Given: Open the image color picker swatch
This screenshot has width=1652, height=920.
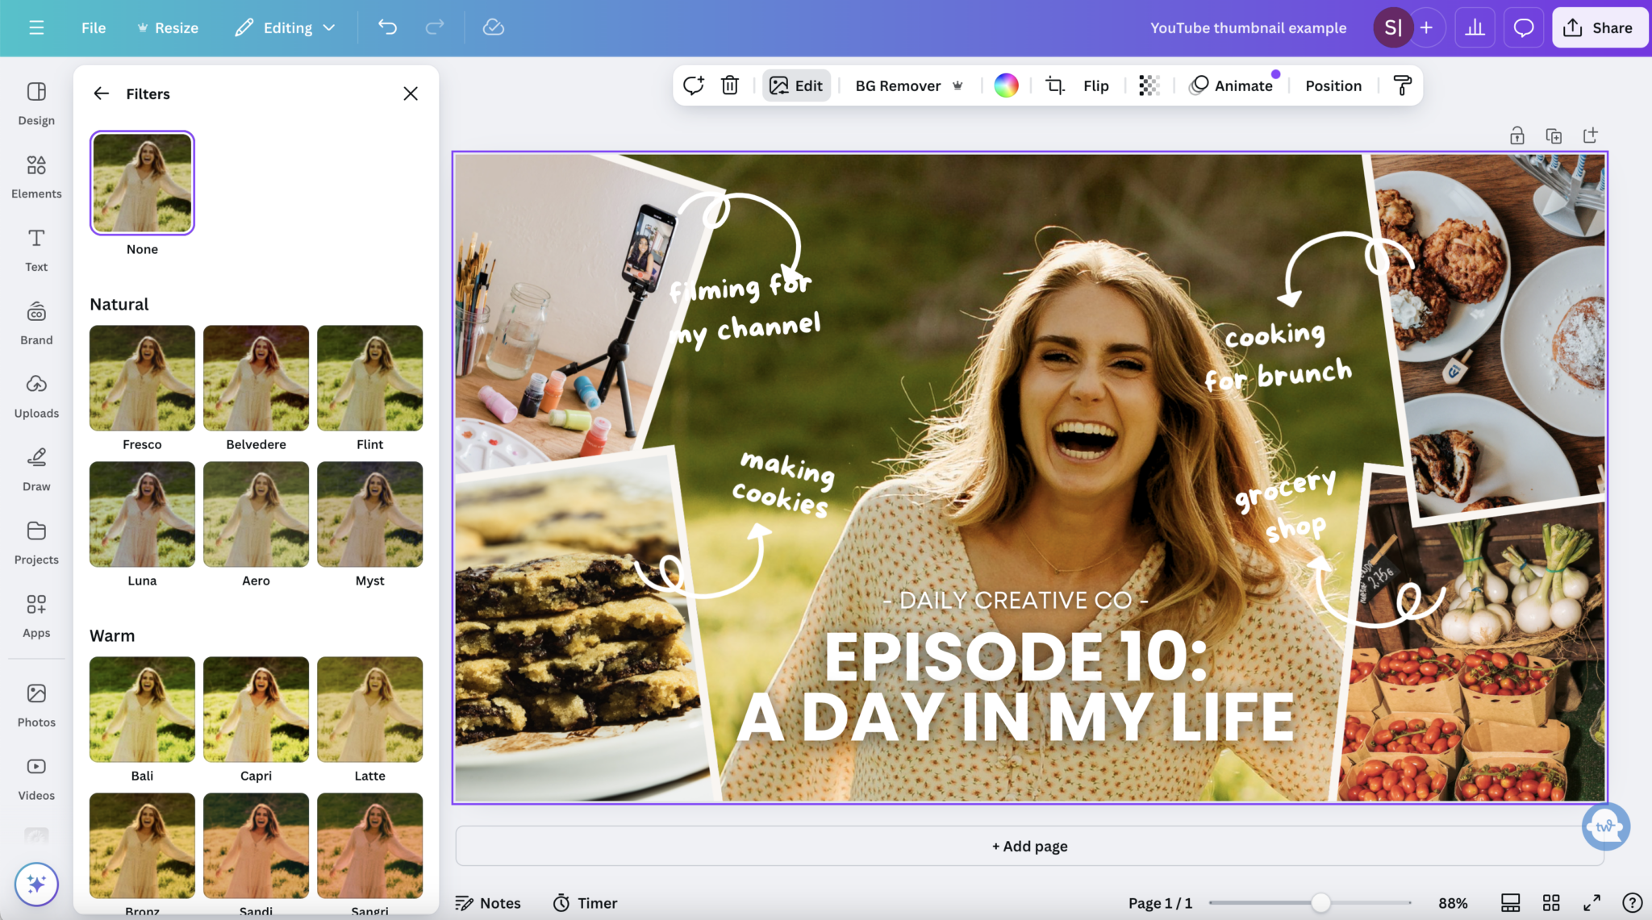Looking at the screenshot, I should pyautogui.click(x=1006, y=85).
